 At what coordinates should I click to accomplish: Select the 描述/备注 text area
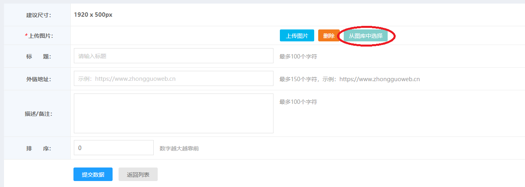click(x=173, y=113)
